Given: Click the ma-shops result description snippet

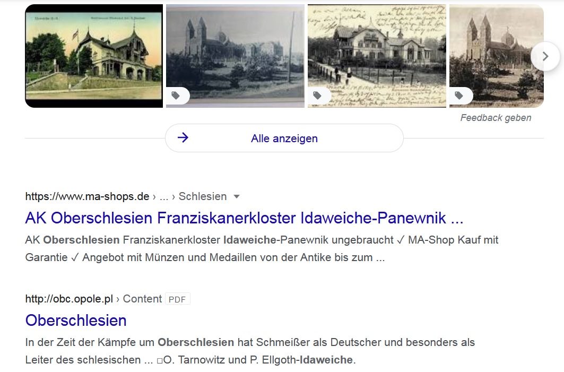Looking at the screenshot, I should 262,248.
